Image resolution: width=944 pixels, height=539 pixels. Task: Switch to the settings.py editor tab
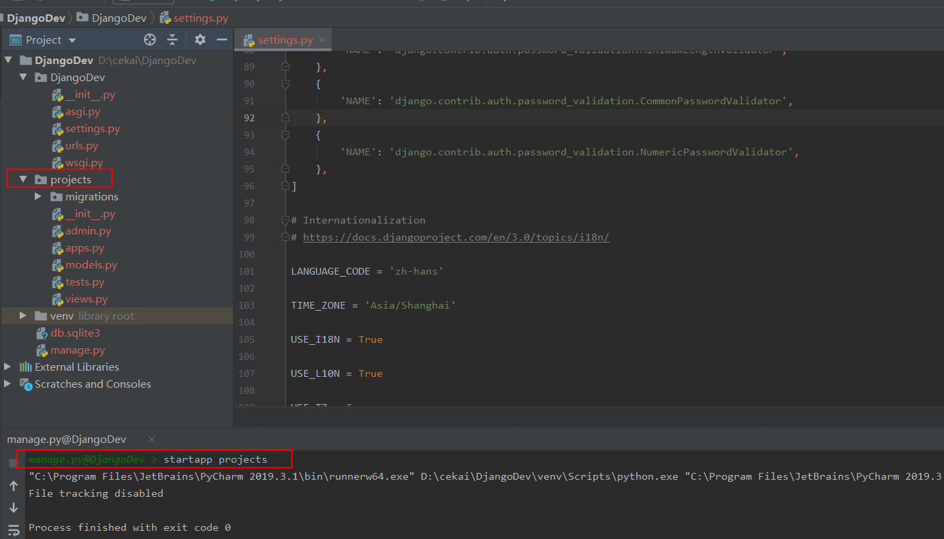click(x=285, y=40)
